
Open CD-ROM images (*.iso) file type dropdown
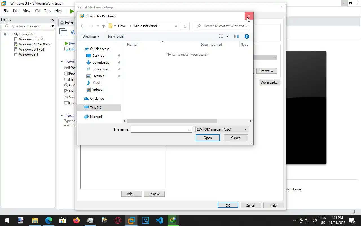tap(222, 129)
